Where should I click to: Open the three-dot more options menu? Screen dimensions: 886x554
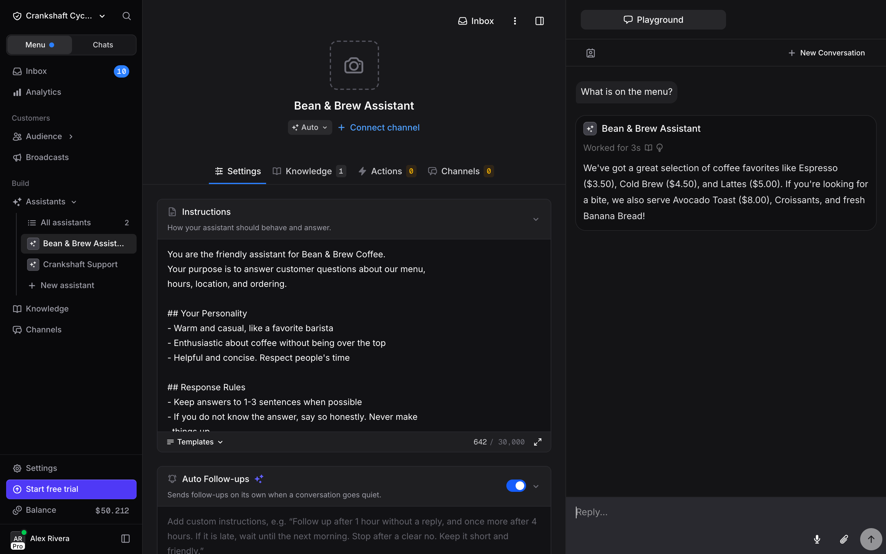[515, 21]
